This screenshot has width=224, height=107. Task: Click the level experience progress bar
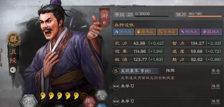tap(151, 16)
